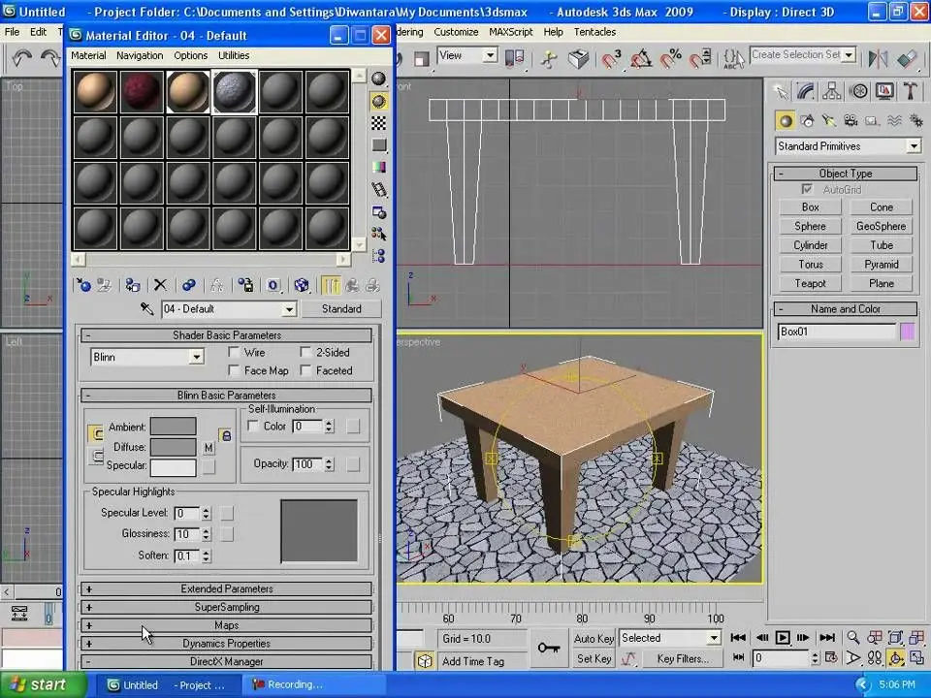Click Show Map in Viewport cube icon
The width and height of the screenshot is (931, 698).
point(302,285)
